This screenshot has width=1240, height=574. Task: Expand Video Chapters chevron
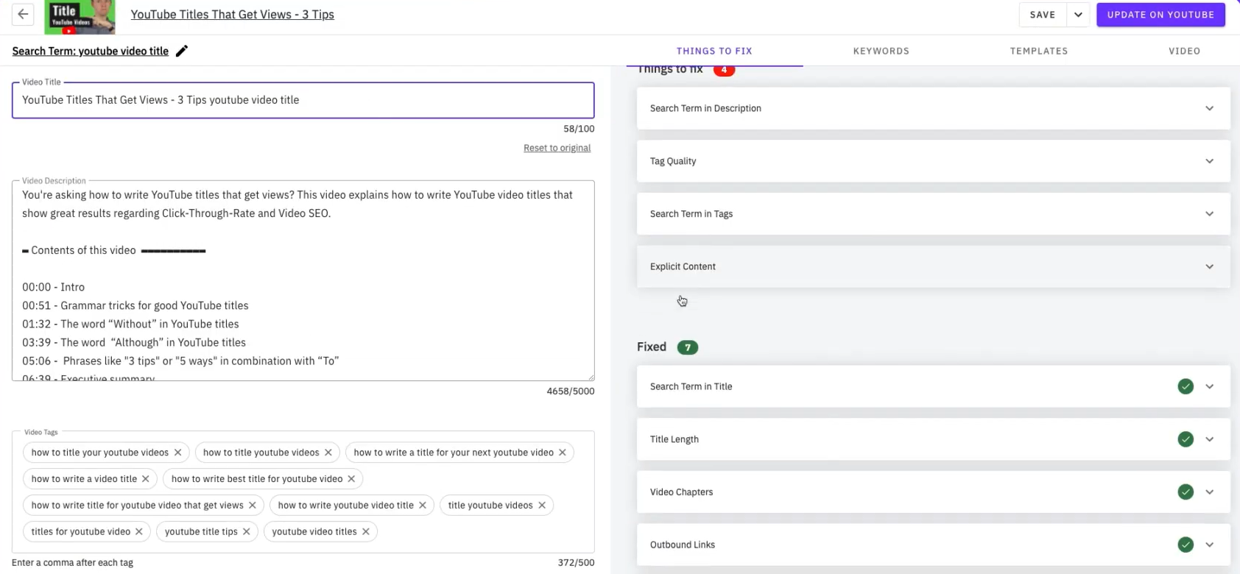tap(1210, 492)
